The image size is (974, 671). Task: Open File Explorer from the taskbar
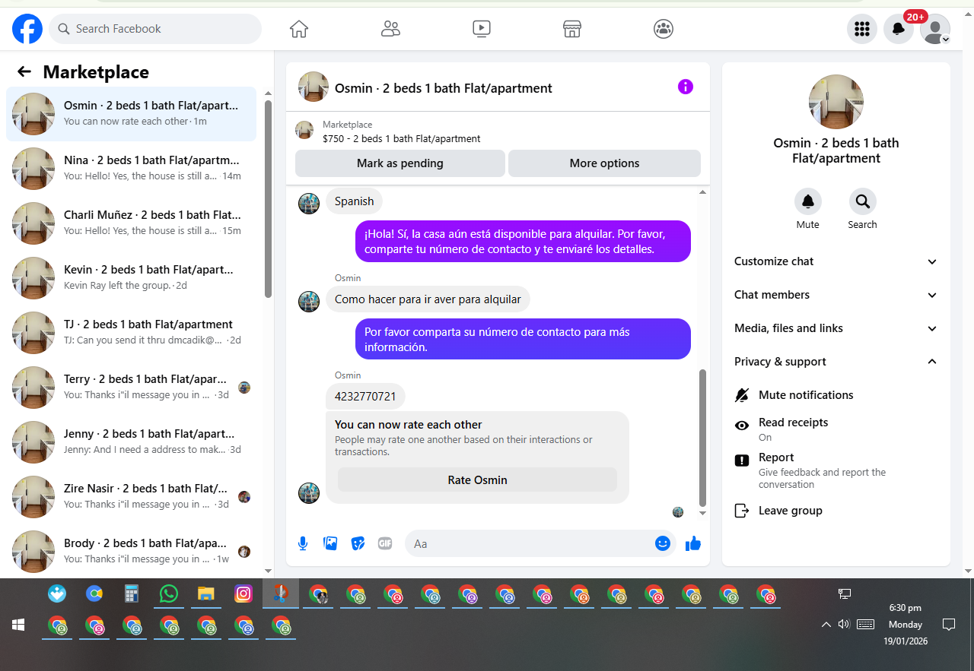click(x=206, y=594)
